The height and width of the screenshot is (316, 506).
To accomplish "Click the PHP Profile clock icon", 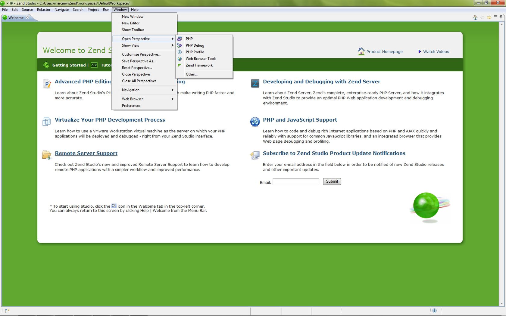I will click(180, 52).
